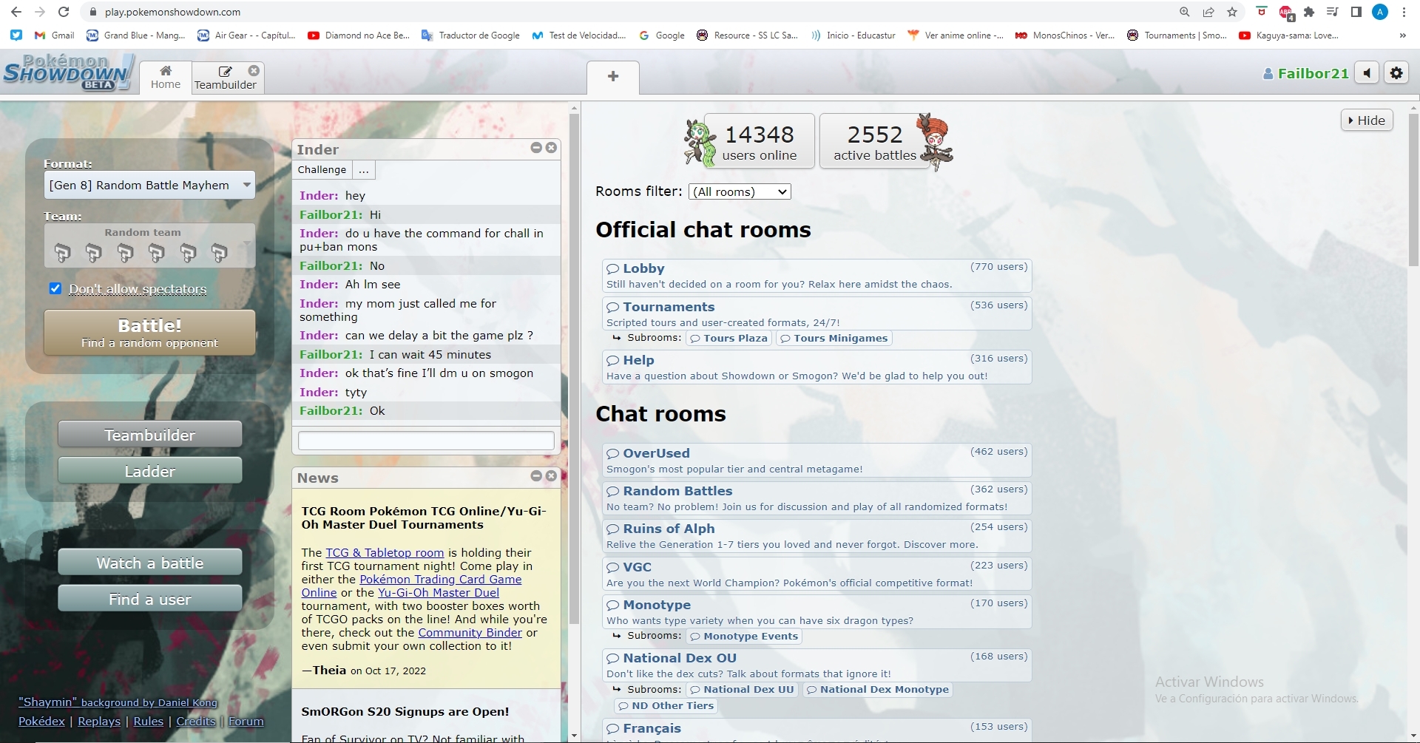Viewport: 1420px width, 743px height.
Task: Reload the page with refresh icon
Action: pos(64,12)
